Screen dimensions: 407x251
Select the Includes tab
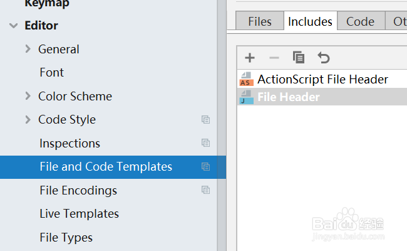click(310, 21)
